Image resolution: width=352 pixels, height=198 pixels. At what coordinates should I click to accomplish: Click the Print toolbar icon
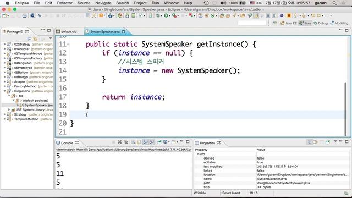point(25,15)
